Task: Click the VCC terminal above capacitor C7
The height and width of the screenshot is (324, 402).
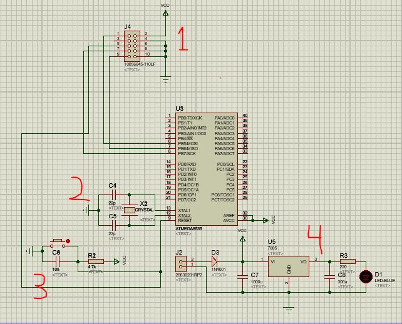Action: 242,239
